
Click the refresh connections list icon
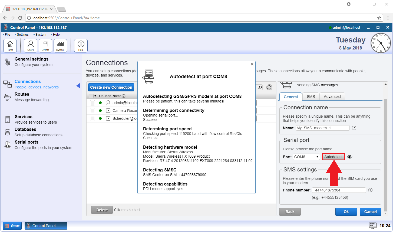[x=269, y=87]
